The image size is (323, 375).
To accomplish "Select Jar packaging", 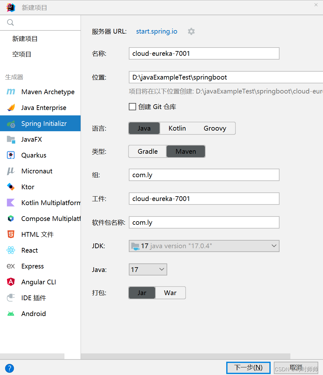I will [x=142, y=293].
